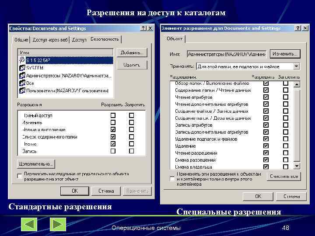
Task: Click the Добавить... button
Action: [x=132, y=53]
